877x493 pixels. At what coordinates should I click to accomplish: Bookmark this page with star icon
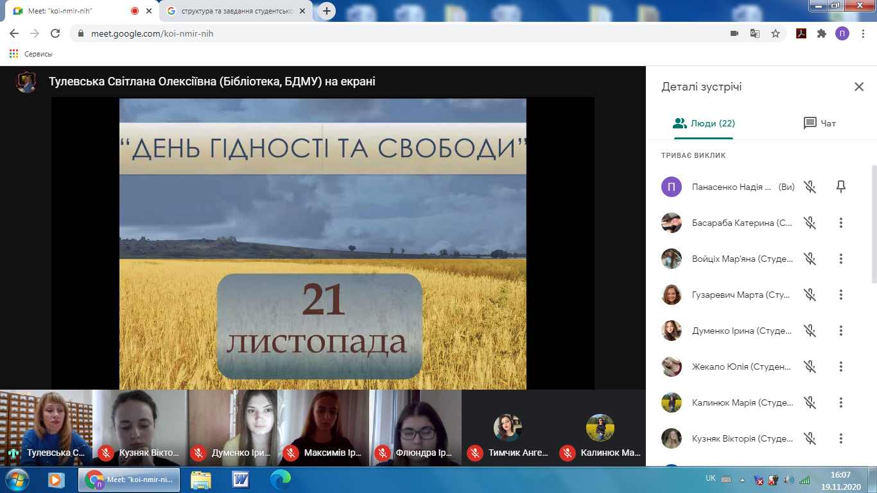(x=776, y=33)
